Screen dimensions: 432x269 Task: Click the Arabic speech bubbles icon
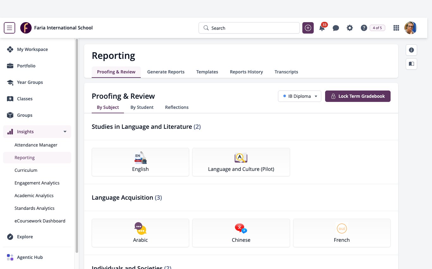pos(140,228)
